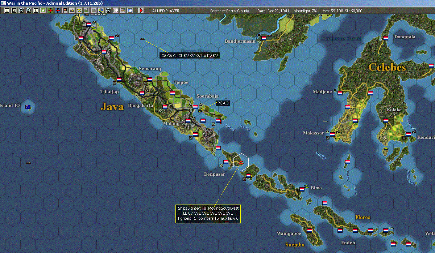Image resolution: width=435 pixels, height=253 pixels.
Task: Select the Dutch flag base at Madjene
Action: (x=340, y=93)
